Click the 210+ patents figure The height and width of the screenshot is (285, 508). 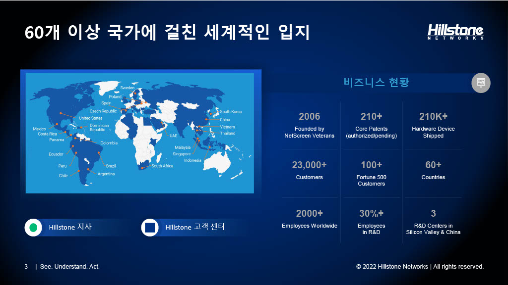point(371,116)
